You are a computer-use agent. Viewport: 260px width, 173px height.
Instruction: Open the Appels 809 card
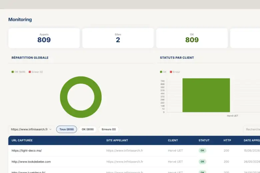click(44, 38)
